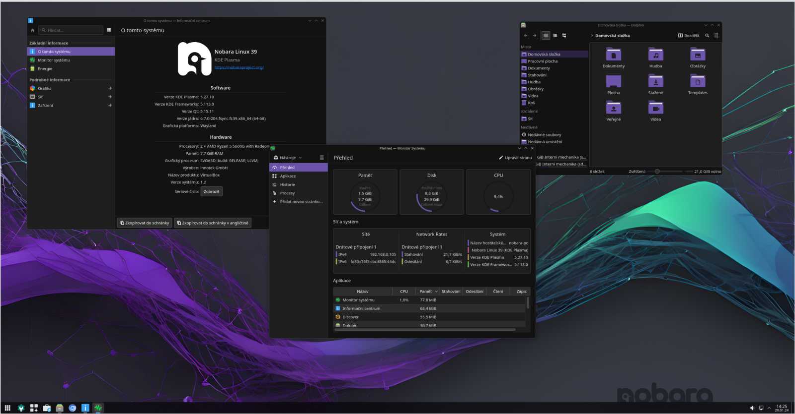Launch Discover from the taskbar
795x414 pixels.
(x=47, y=408)
